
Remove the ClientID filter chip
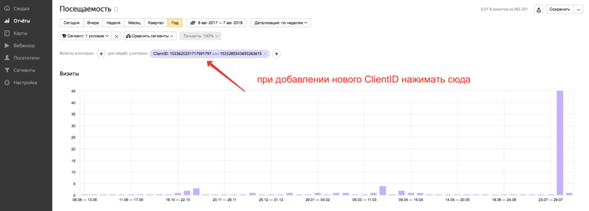(265, 53)
